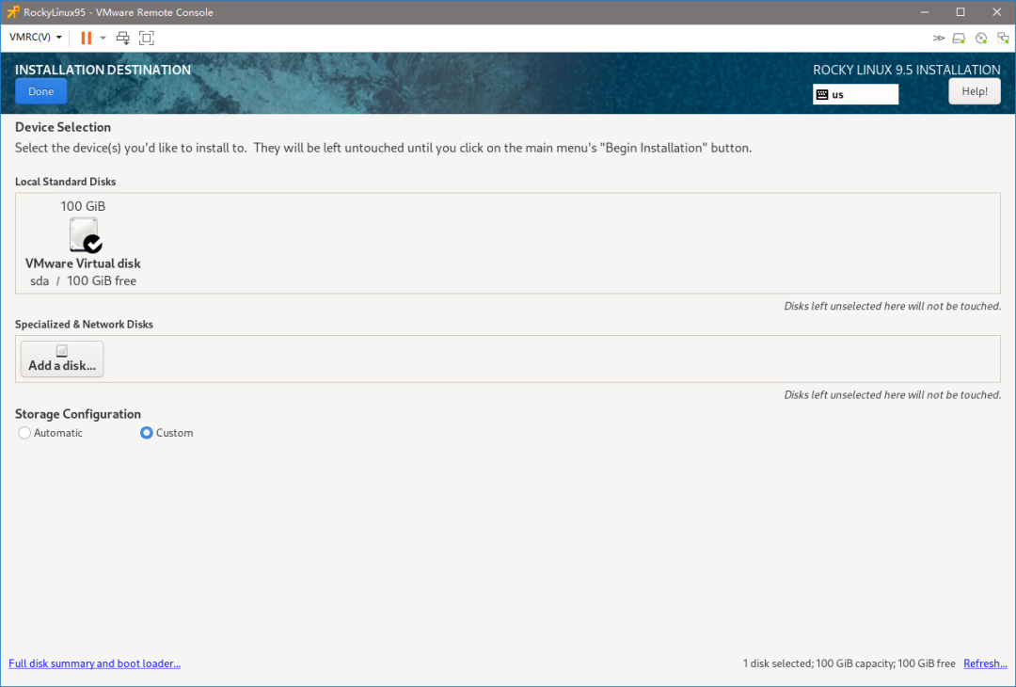Click the Local Standard Disks label
Image resolution: width=1016 pixels, height=687 pixels.
[x=66, y=182]
